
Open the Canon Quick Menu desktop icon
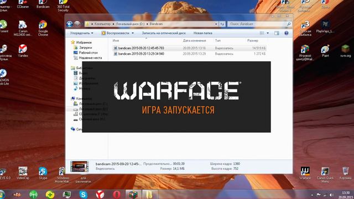pos(325,175)
